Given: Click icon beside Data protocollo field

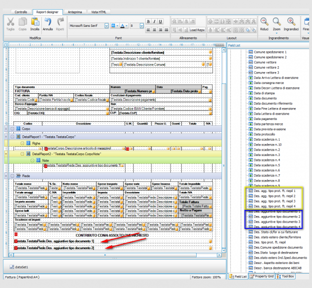Looking at the screenshot, I should (251, 134).
